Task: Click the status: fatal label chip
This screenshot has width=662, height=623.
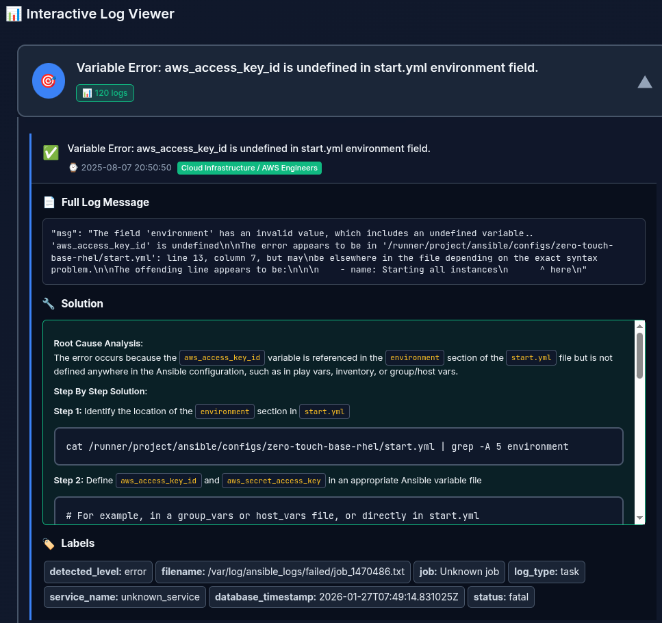Action: 500,597
